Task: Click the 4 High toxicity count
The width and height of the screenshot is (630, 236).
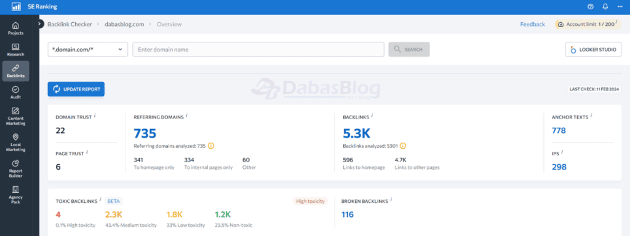Action: (x=58, y=214)
